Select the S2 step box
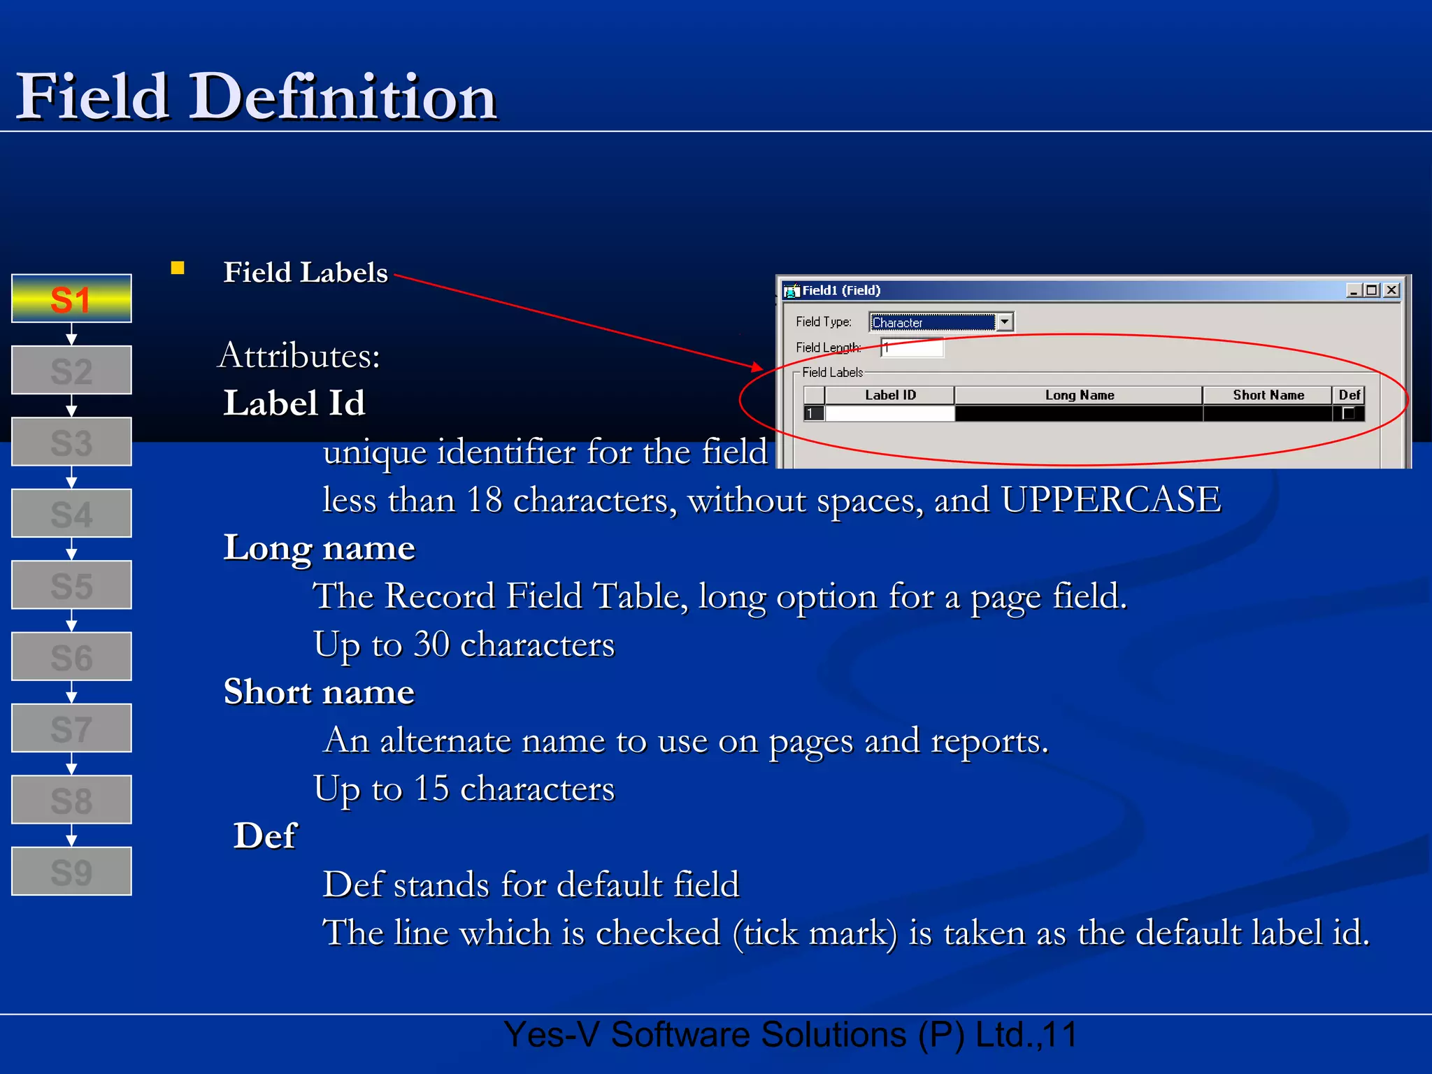Image resolution: width=1432 pixels, height=1074 pixels. pyautogui.click(x=71, y=371)
